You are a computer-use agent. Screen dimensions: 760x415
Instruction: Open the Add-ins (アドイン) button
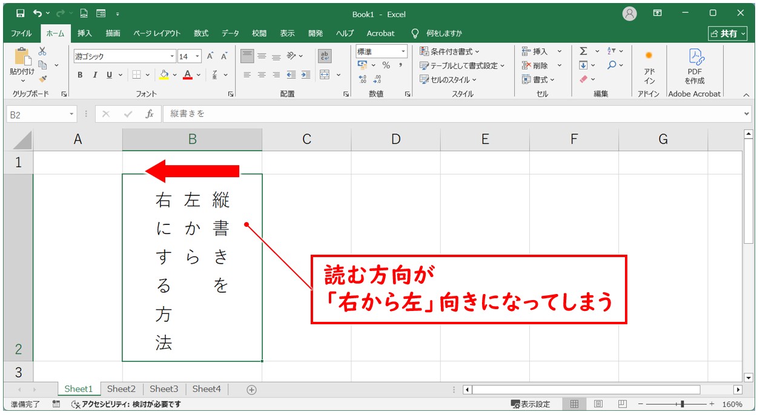pyautogui.click(x=649, y=67)
